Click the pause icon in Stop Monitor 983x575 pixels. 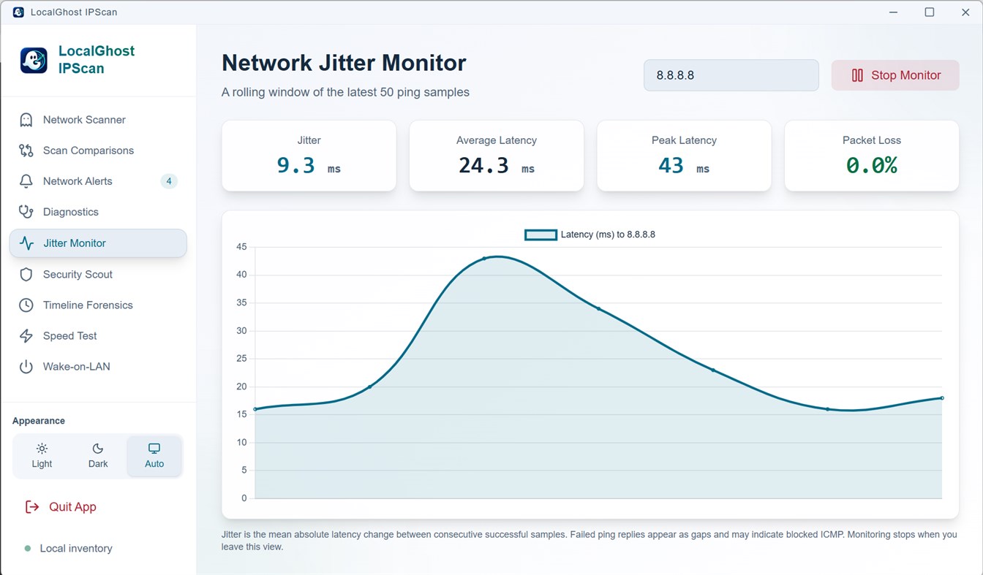(857, 75)
